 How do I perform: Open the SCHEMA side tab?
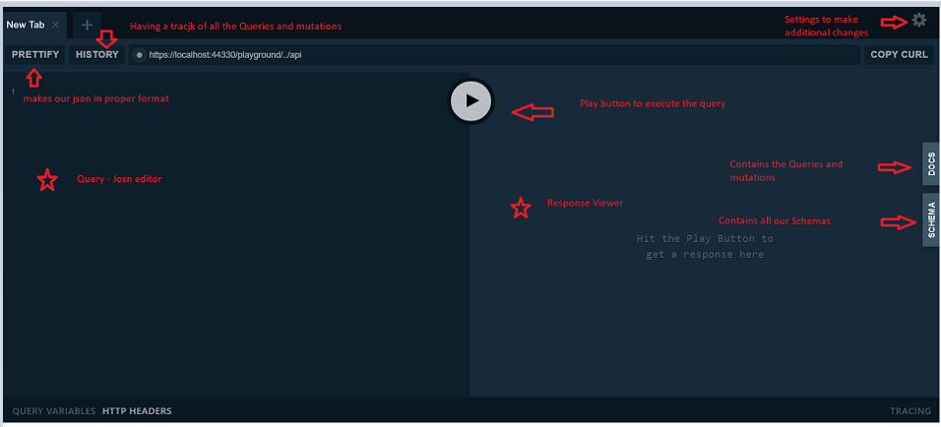[x=931, y=220]
